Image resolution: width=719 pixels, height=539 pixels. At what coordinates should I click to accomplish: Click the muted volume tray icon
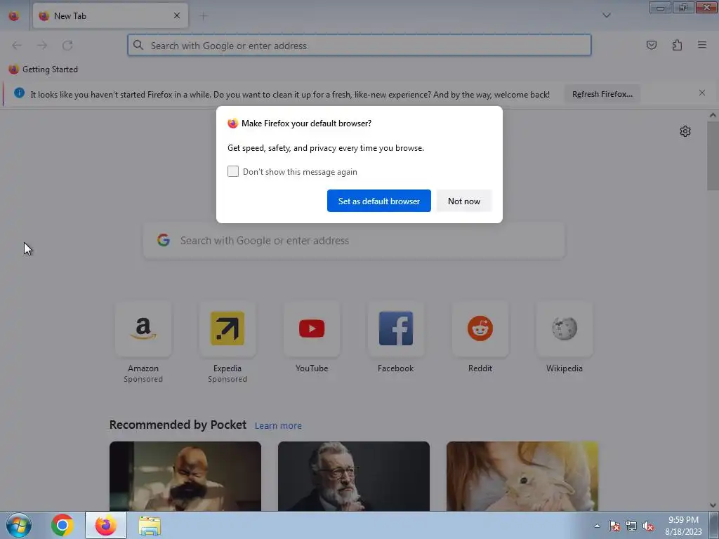648,526
